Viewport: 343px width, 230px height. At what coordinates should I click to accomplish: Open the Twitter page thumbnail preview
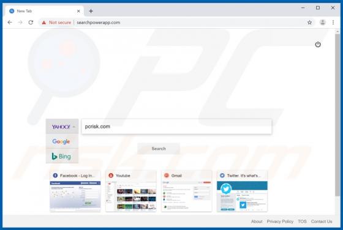(x=242, y=196)
